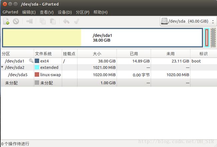Screen dimensions: 217x147
Task: Click the Apply all operations checkmark
Action: pyautogui.click(x=76, y=21)
